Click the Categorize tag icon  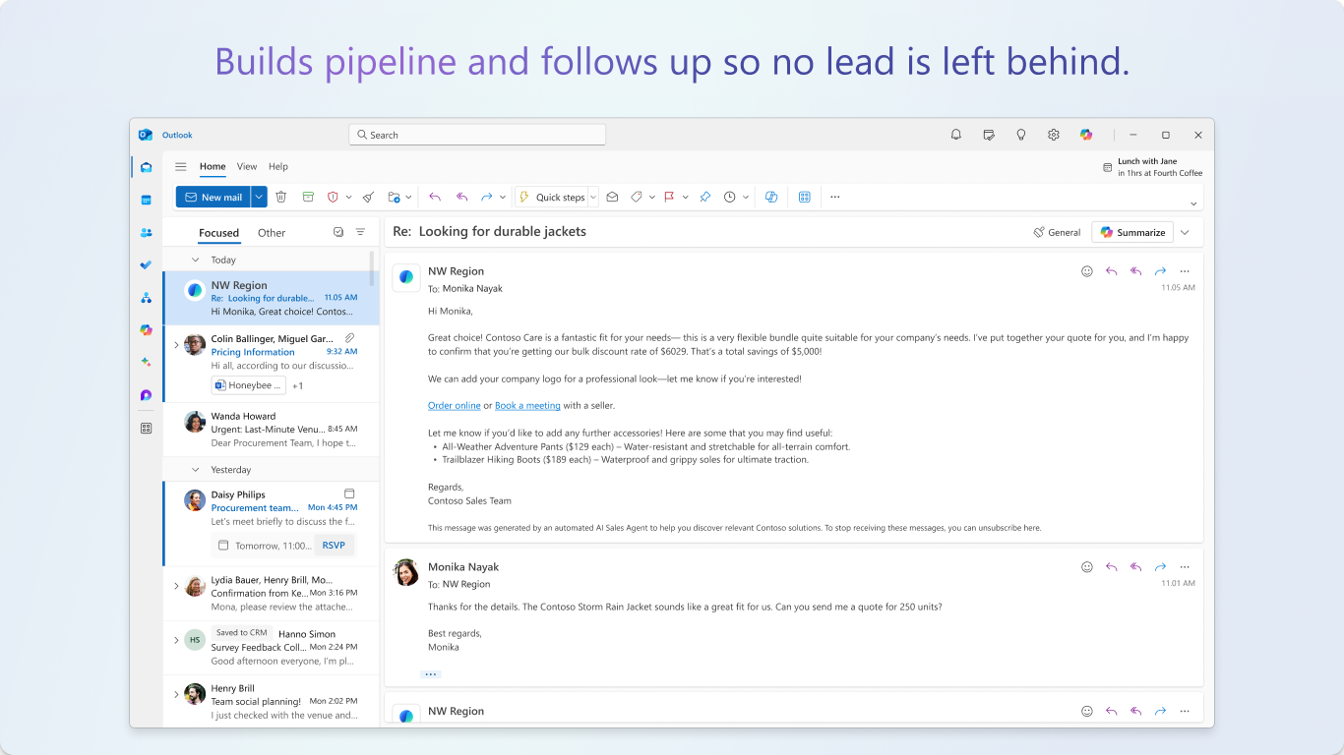coord(637,197)
